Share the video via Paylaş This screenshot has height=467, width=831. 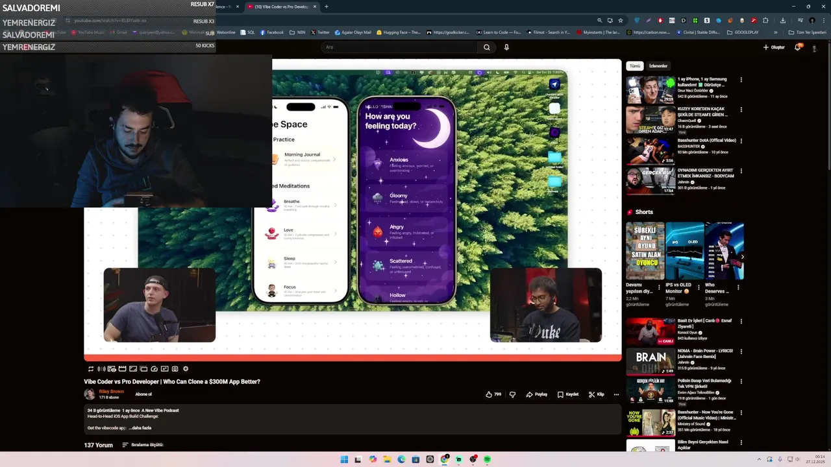click(x=537, y=394)
